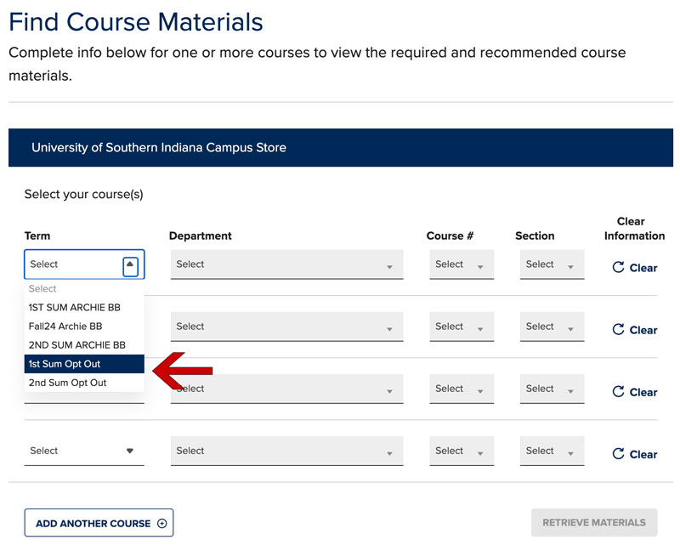680x551 pixels.
Task: Click the Add Another Course button
Action: coord(98,524)
